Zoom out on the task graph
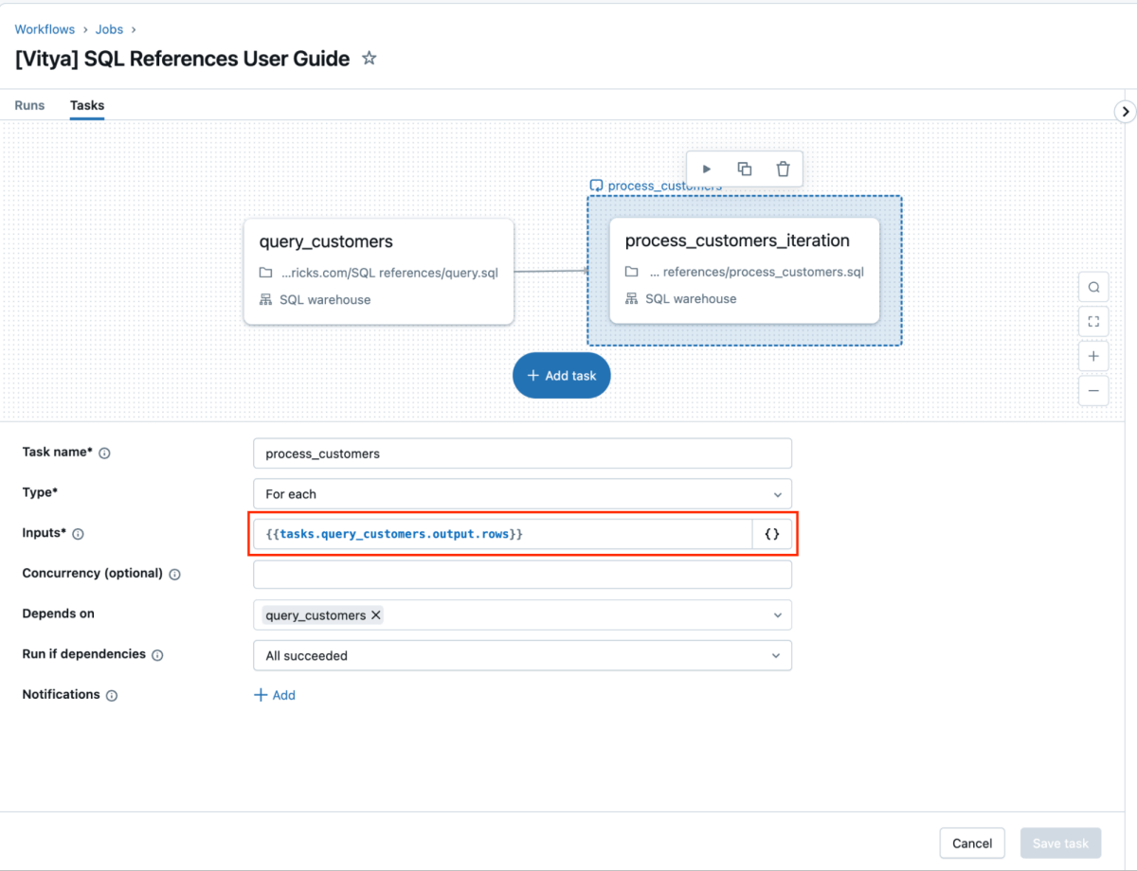 (x=1093, y=390)
